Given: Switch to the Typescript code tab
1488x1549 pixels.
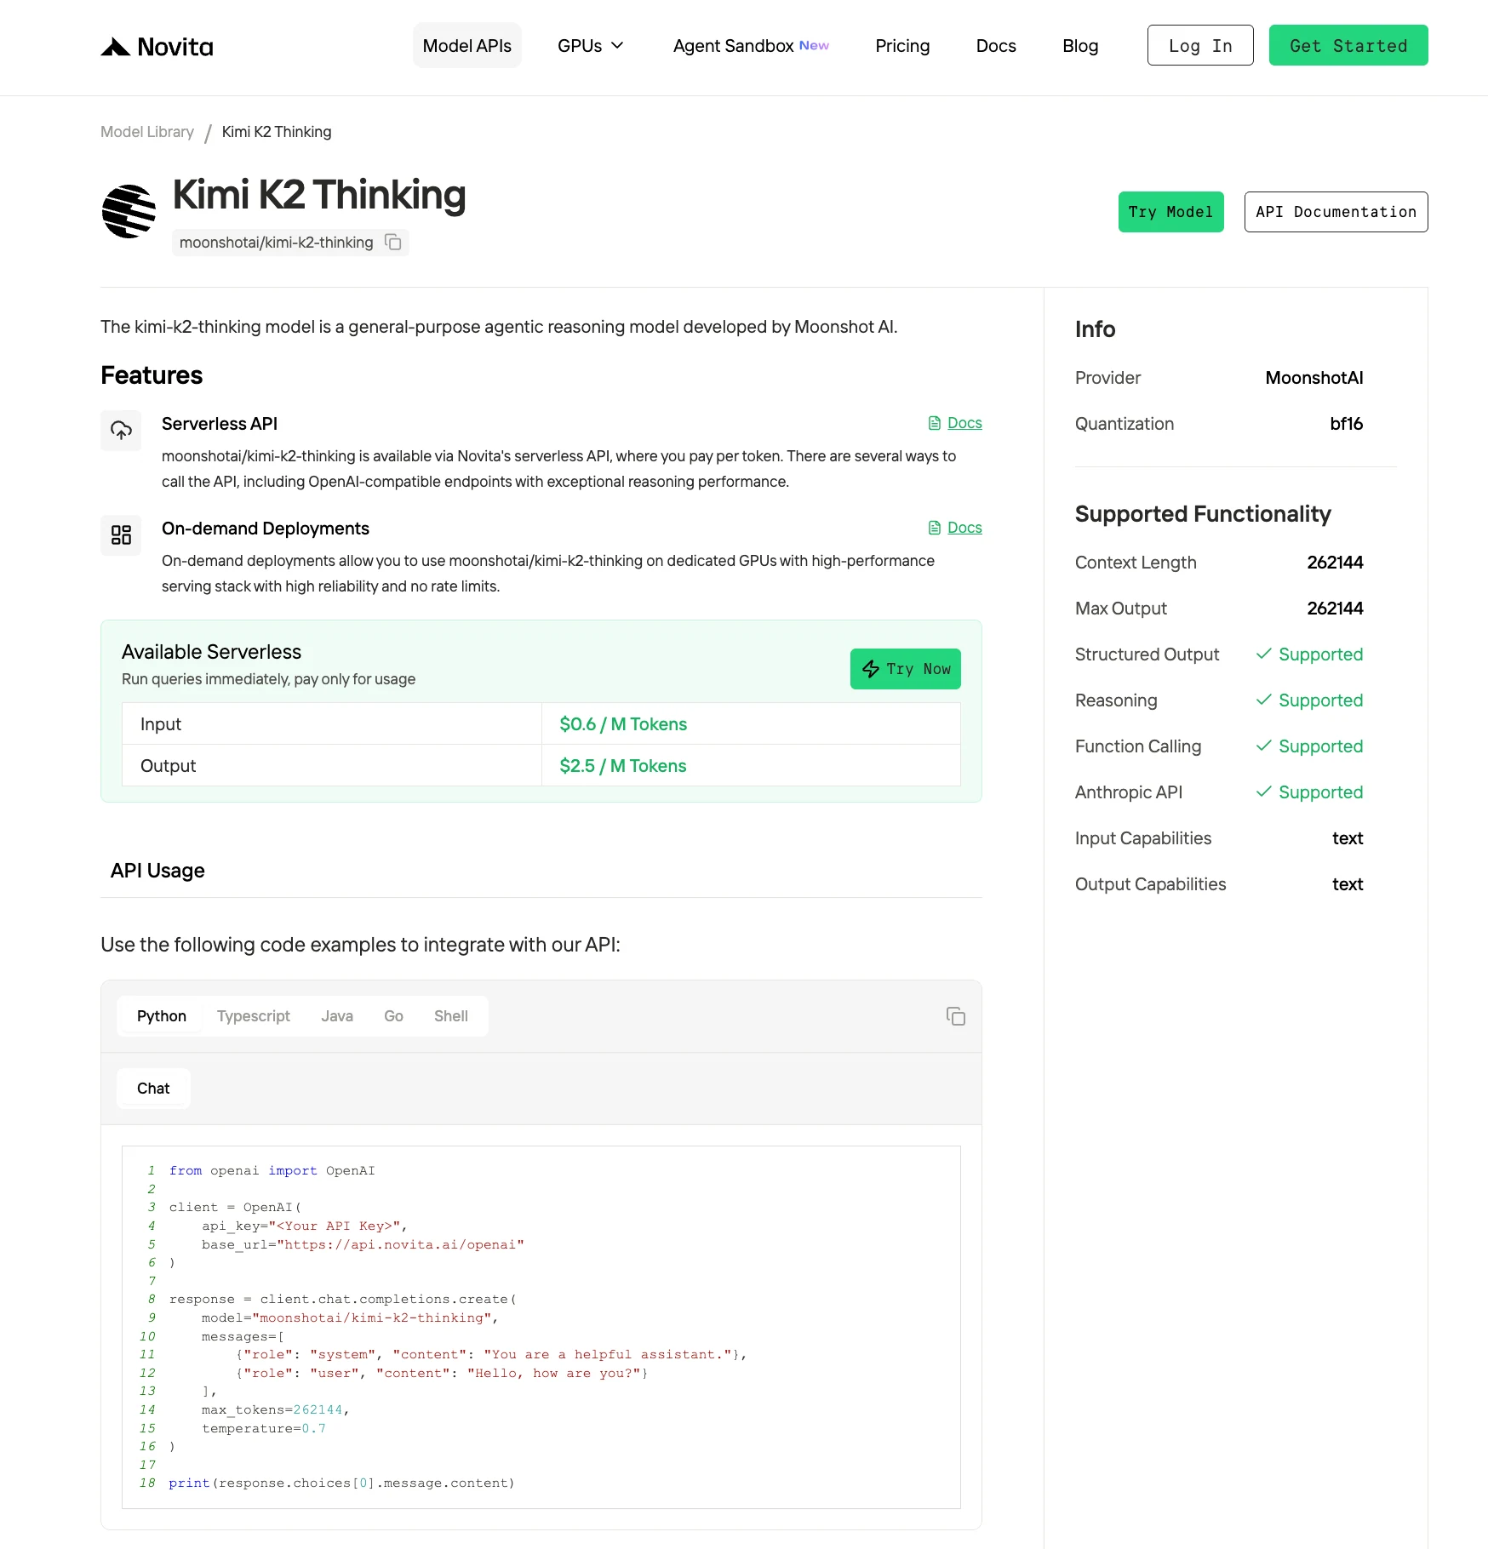Looking at the screenshot, I should tap(254, 1016).
